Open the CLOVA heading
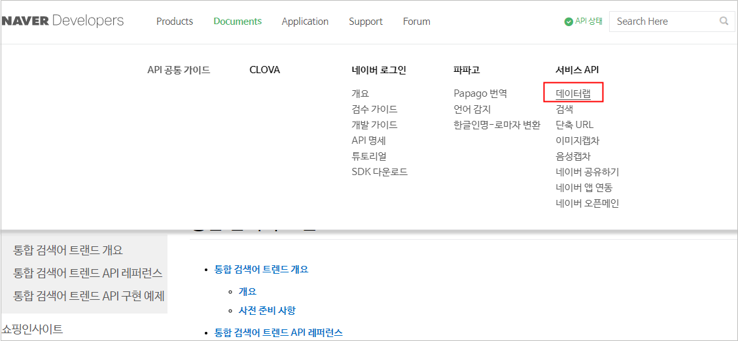The width and height of the screenshot is (738, 341). pyautogui.click(x=264, y=71)
